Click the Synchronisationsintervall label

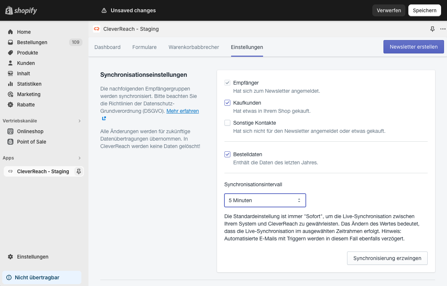point(253,184)
